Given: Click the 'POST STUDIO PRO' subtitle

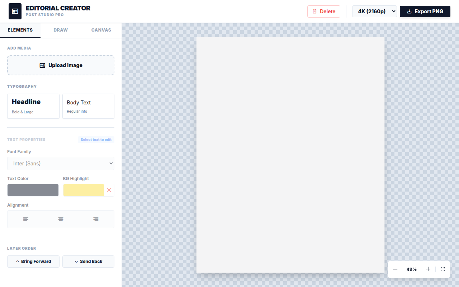Looking at the screenshot, I should point(45,15).
